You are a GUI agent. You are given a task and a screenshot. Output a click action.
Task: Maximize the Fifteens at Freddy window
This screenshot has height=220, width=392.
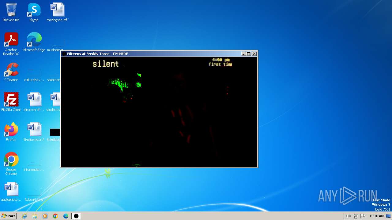pyautogui.click(x=249, y=54)
